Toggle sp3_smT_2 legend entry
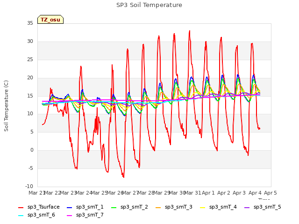299x224 pixels. [129, 207]
